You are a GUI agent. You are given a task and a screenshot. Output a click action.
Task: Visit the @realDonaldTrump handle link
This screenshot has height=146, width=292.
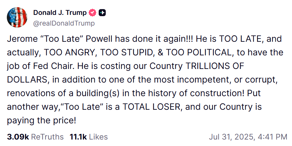coord(64,23)
